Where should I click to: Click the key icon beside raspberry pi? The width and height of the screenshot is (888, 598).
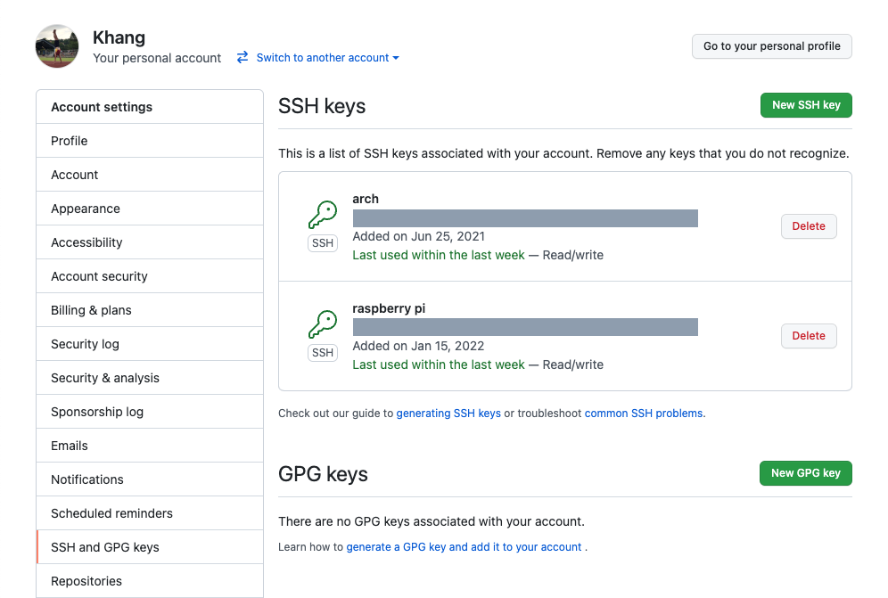point(322,324)
